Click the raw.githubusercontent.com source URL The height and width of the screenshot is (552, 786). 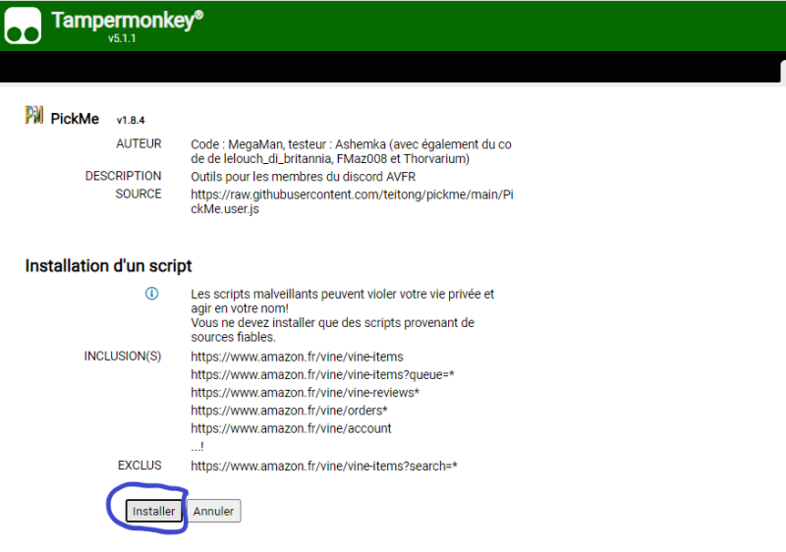pos(352,201)
